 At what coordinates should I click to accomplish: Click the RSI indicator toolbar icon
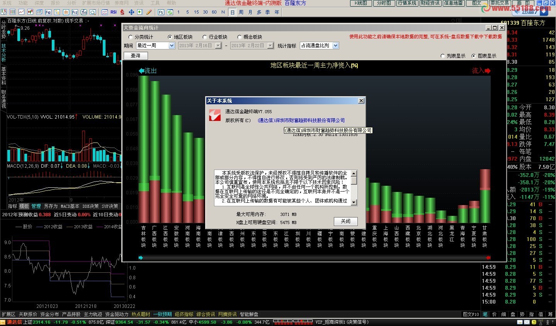(114, 12)
